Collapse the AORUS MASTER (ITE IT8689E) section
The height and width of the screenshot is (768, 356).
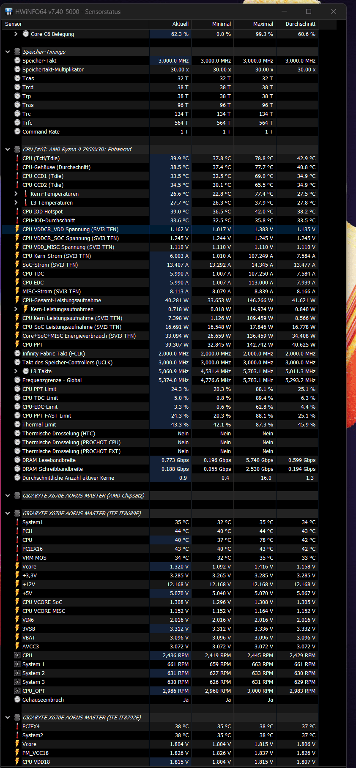click(x=8, y=513)
